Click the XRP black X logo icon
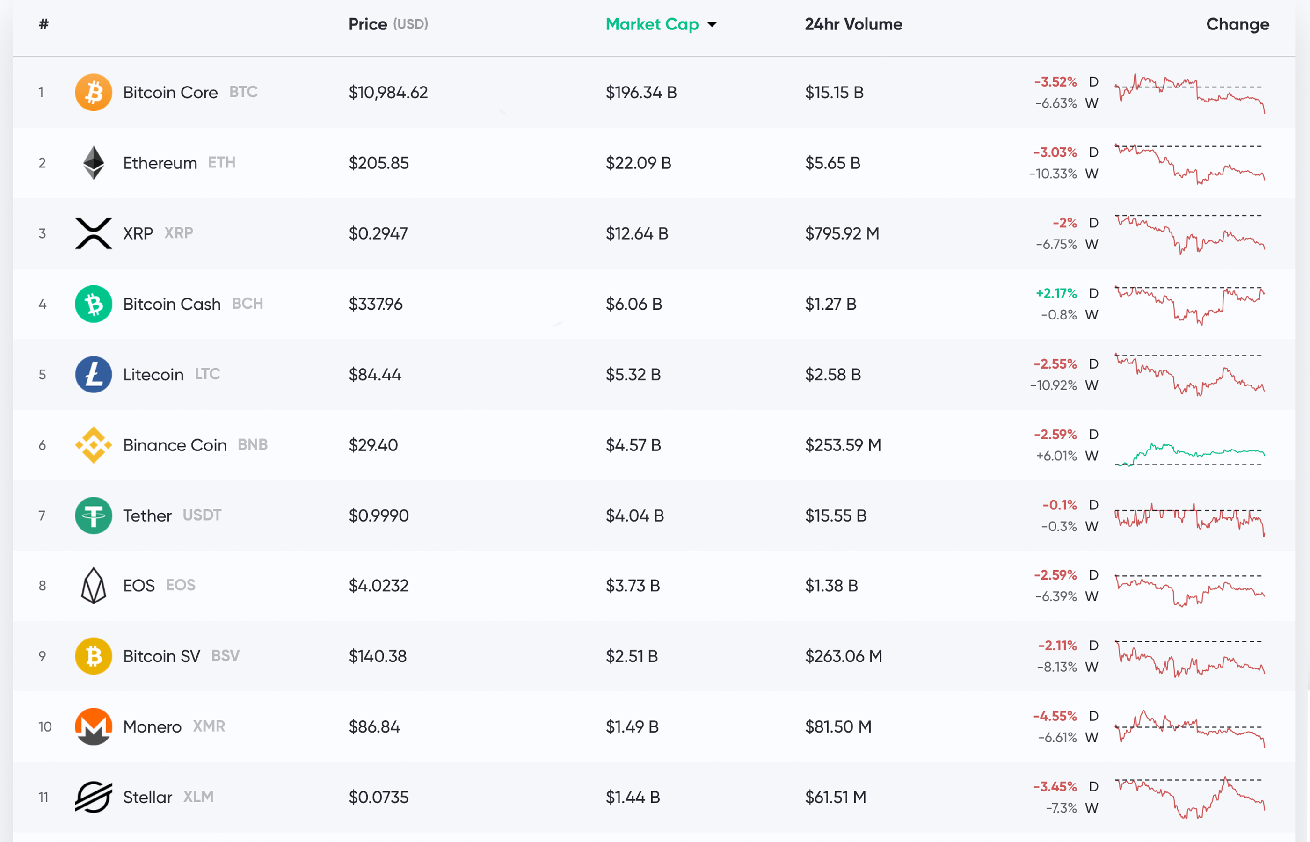Screen dimensions: 1310x842 click(94, 233)
